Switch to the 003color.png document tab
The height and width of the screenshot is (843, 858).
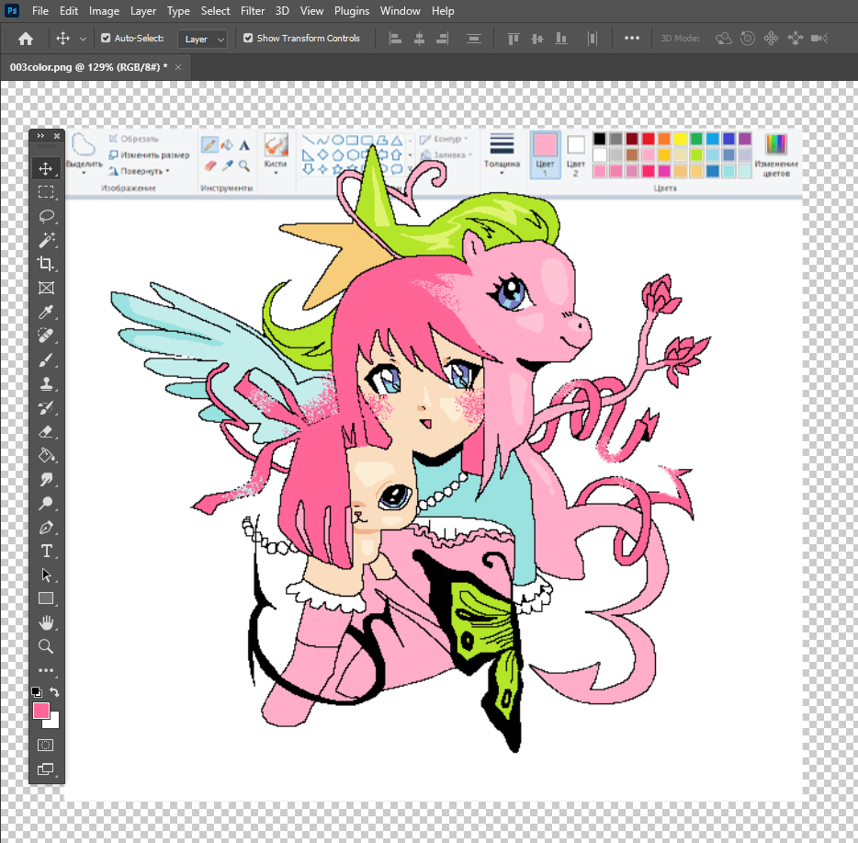point(88,67)
